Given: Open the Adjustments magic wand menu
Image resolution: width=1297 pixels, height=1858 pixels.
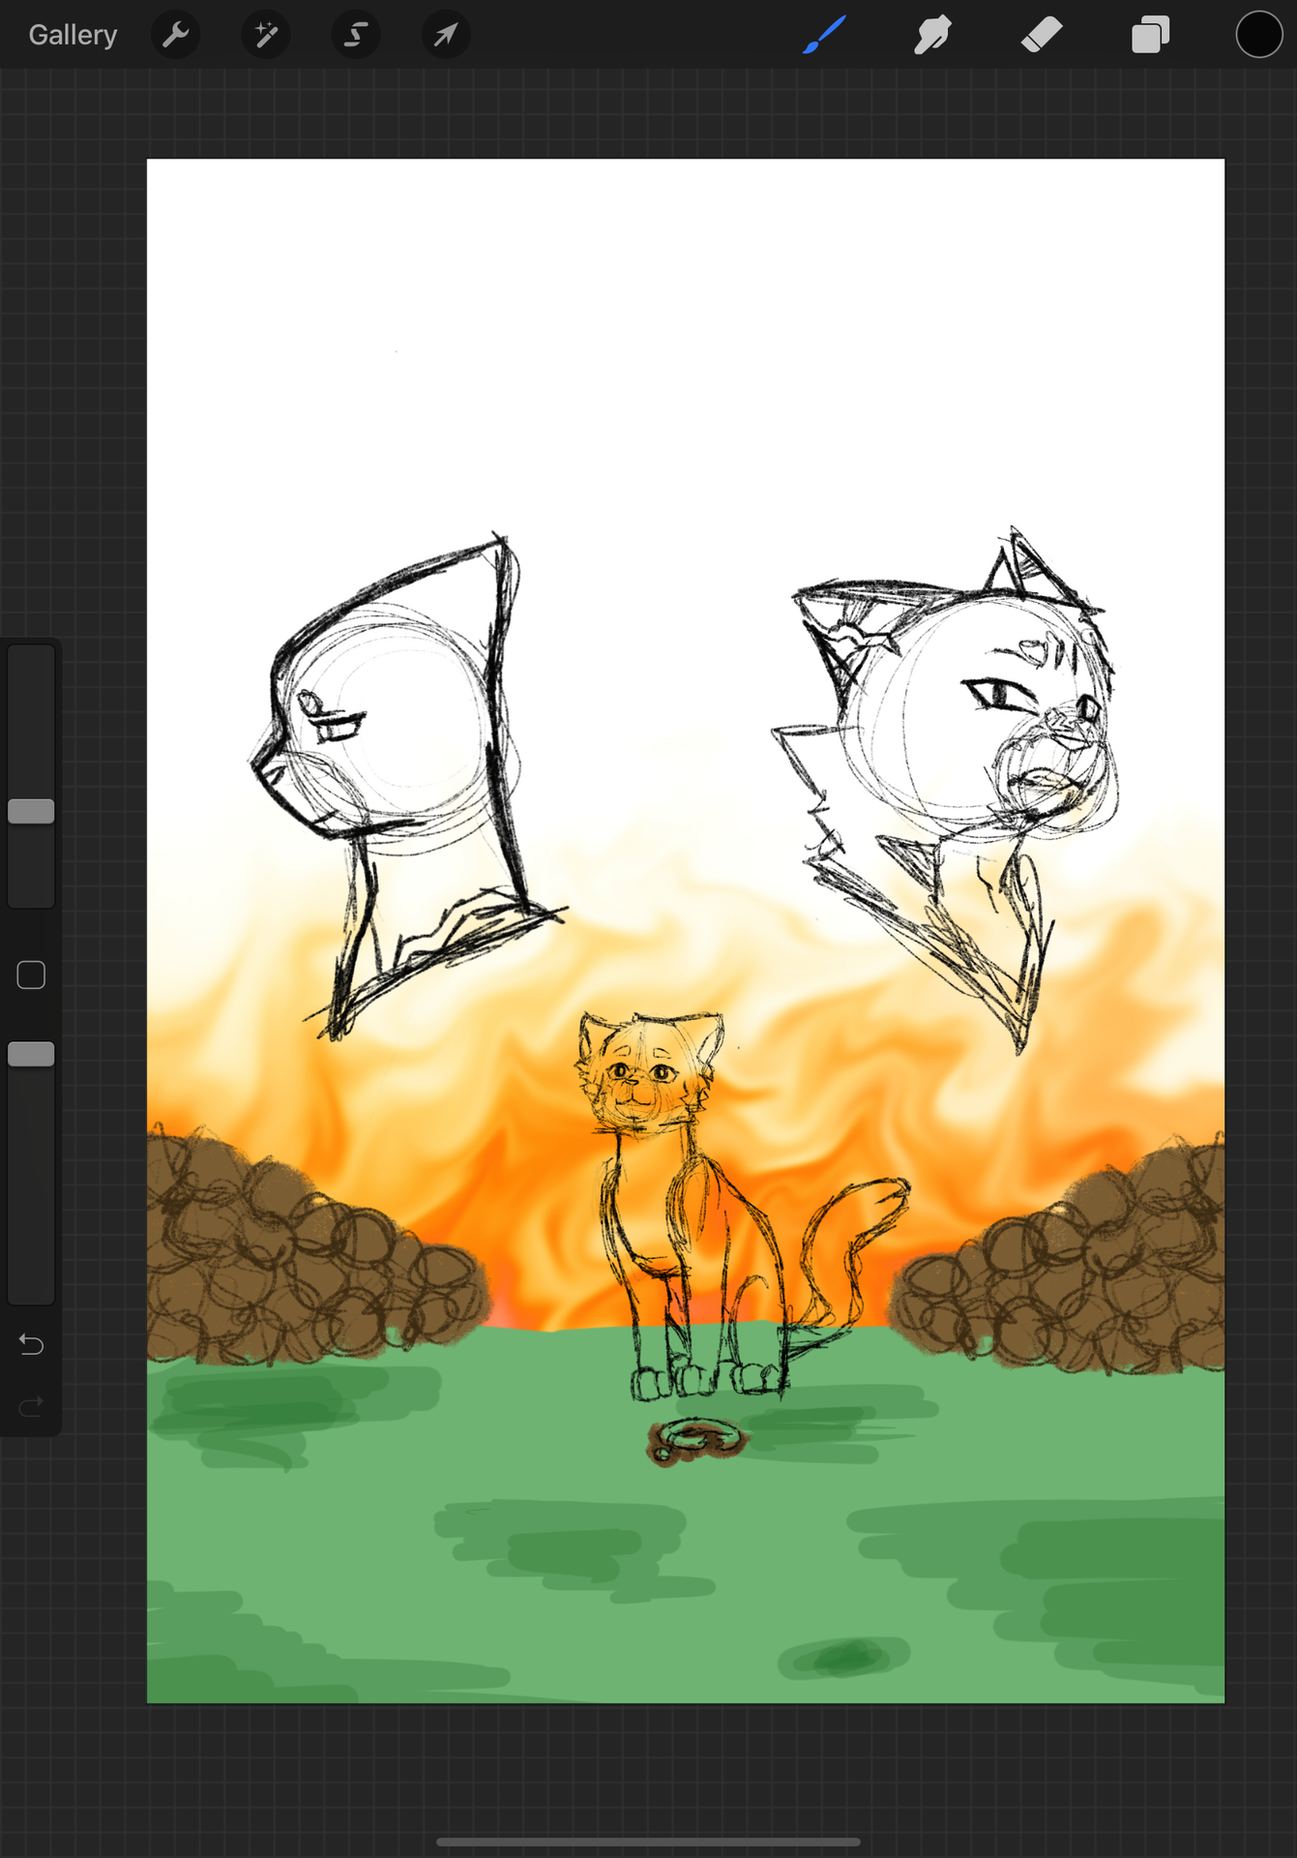Looking at the screenshot, I should click(x=265, y=35).
